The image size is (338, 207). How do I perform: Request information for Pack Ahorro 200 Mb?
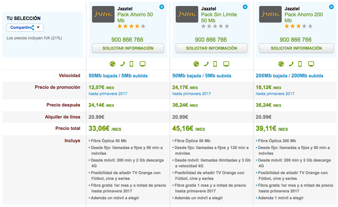[x=296, y=48]
